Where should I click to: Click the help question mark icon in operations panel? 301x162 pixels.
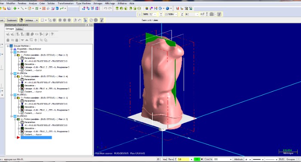point(52,34)
